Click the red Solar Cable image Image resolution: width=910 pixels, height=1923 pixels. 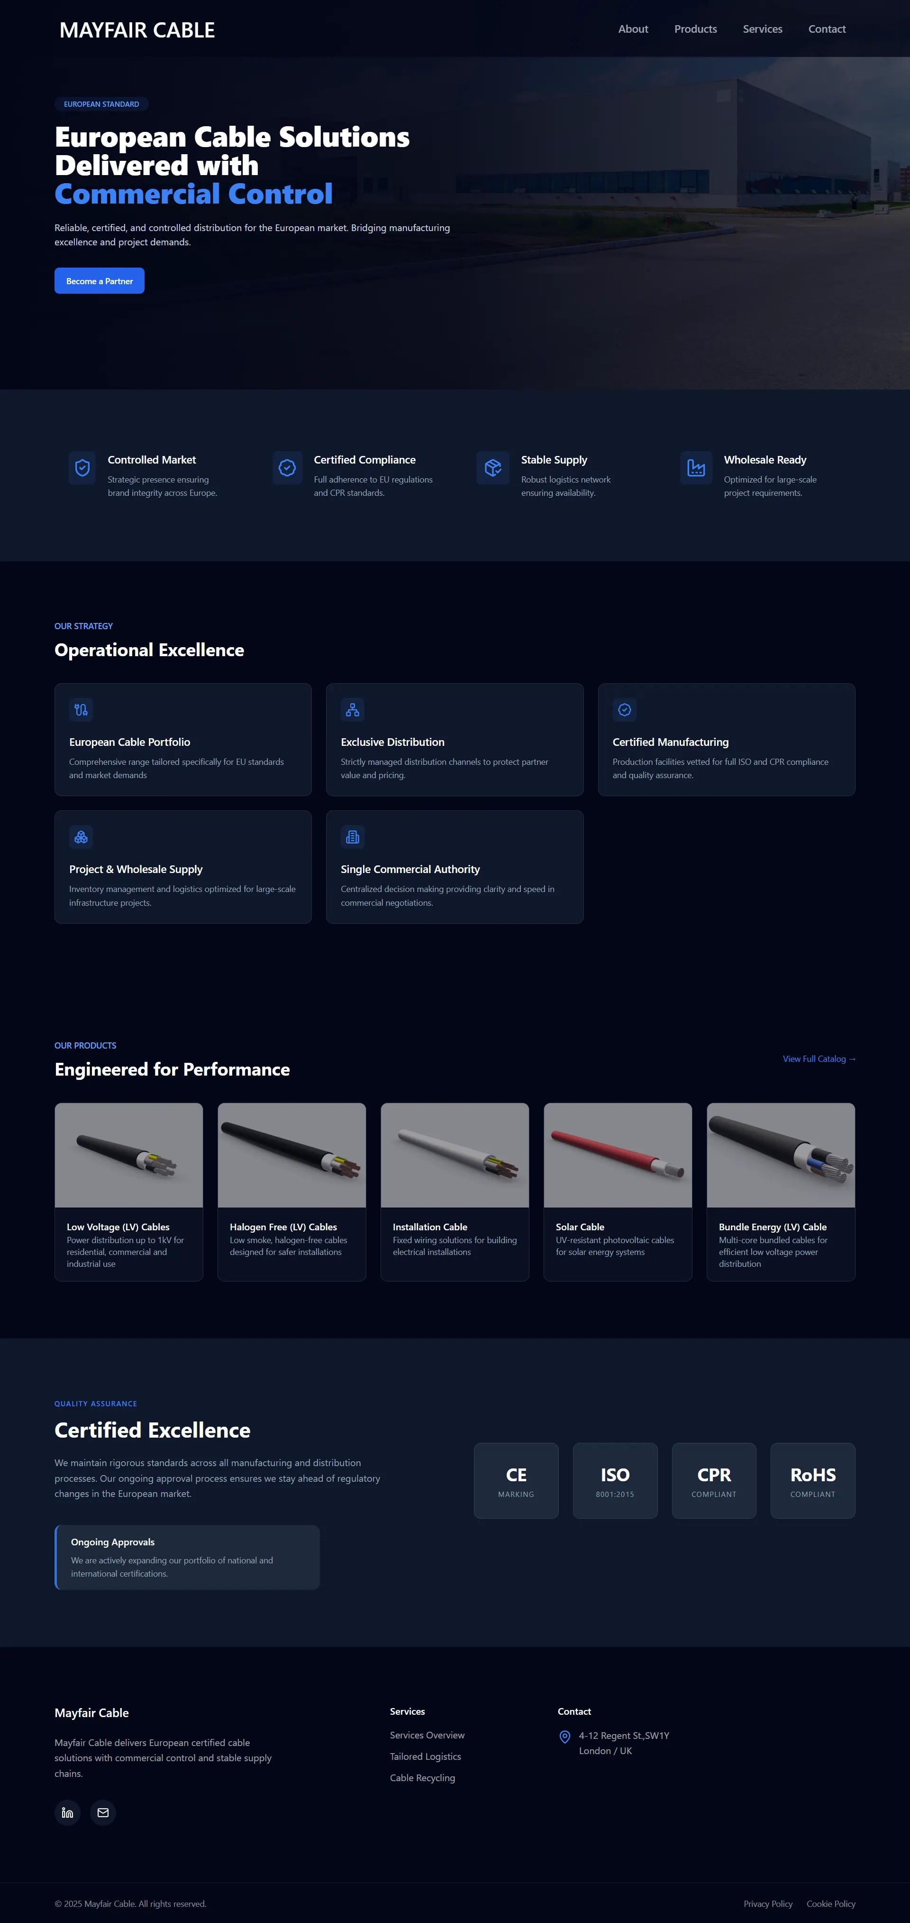click(618, 1155)
